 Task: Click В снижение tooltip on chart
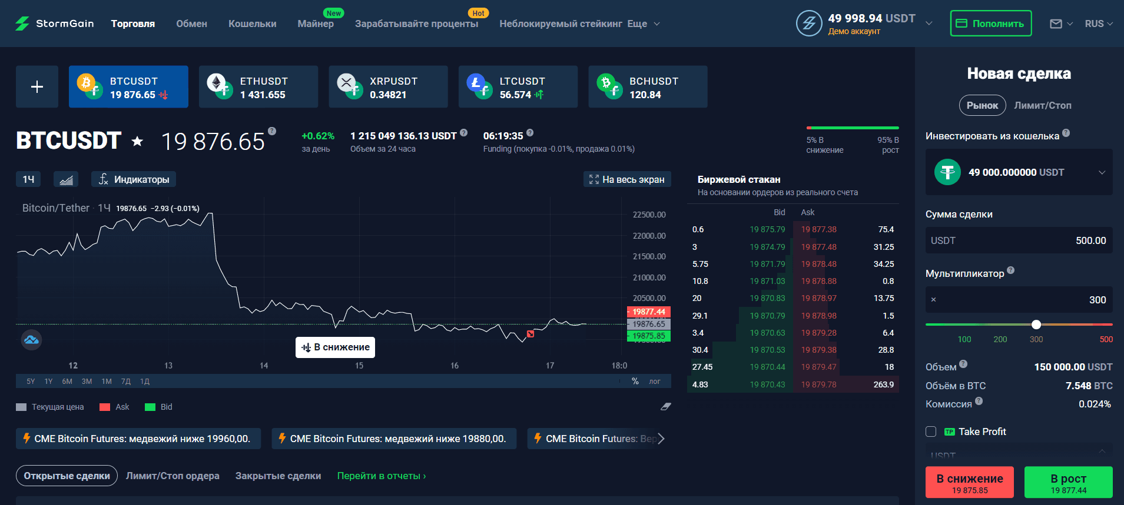tap(335, 347)
